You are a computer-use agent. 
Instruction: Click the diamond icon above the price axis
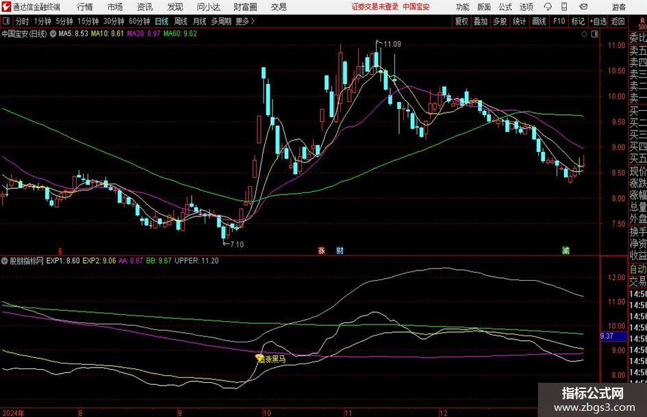coord(584,34)
